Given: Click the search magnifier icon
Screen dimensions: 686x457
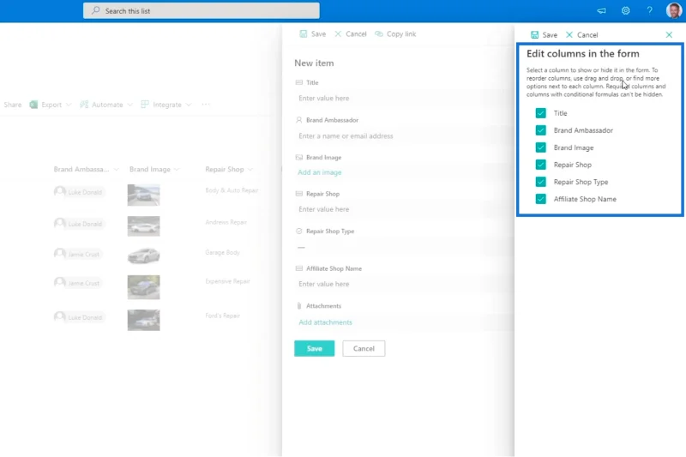Looking at the screenshot, I should click(x=95, y=10).
